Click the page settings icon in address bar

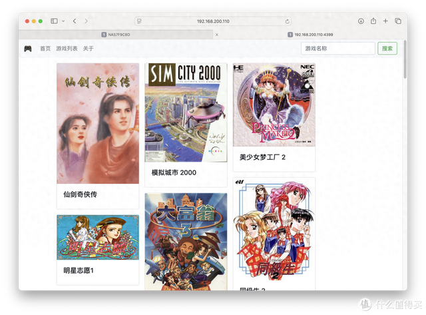point(139,21)
